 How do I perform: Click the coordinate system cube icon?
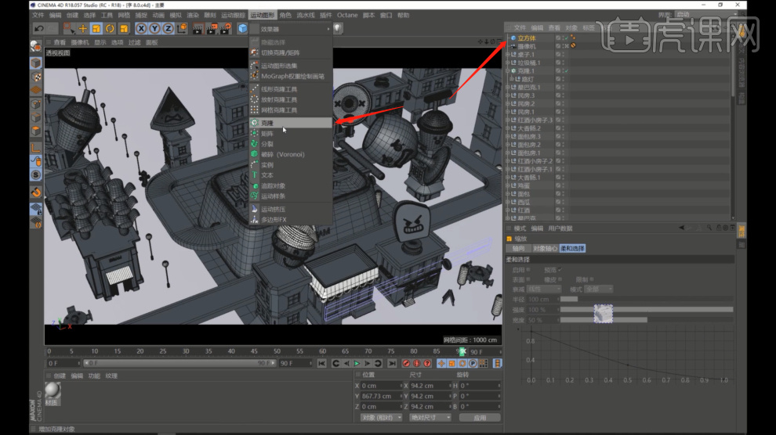182,29
